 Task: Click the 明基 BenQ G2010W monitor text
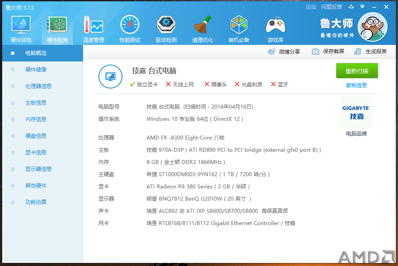coord(199,199)
